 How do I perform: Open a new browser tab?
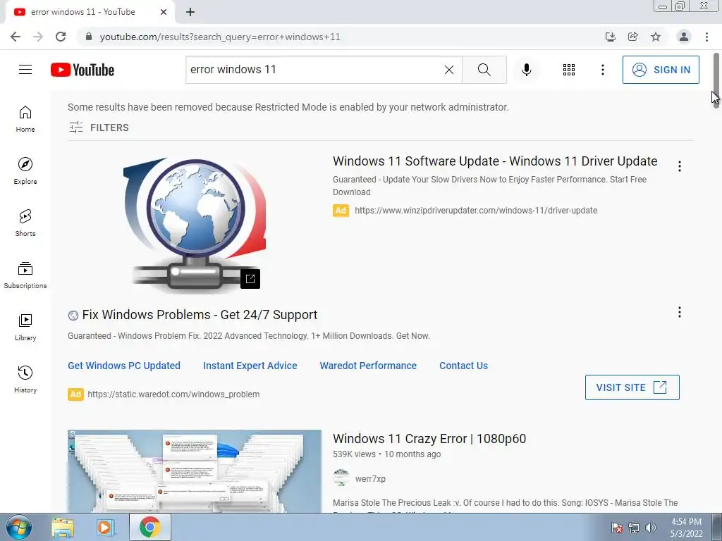pyautogui.click(x=190, y=12)
